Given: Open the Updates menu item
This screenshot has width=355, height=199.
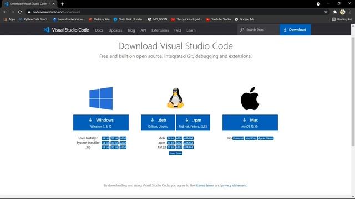Looking at the screenshot, I should click(x=115, y=30).
